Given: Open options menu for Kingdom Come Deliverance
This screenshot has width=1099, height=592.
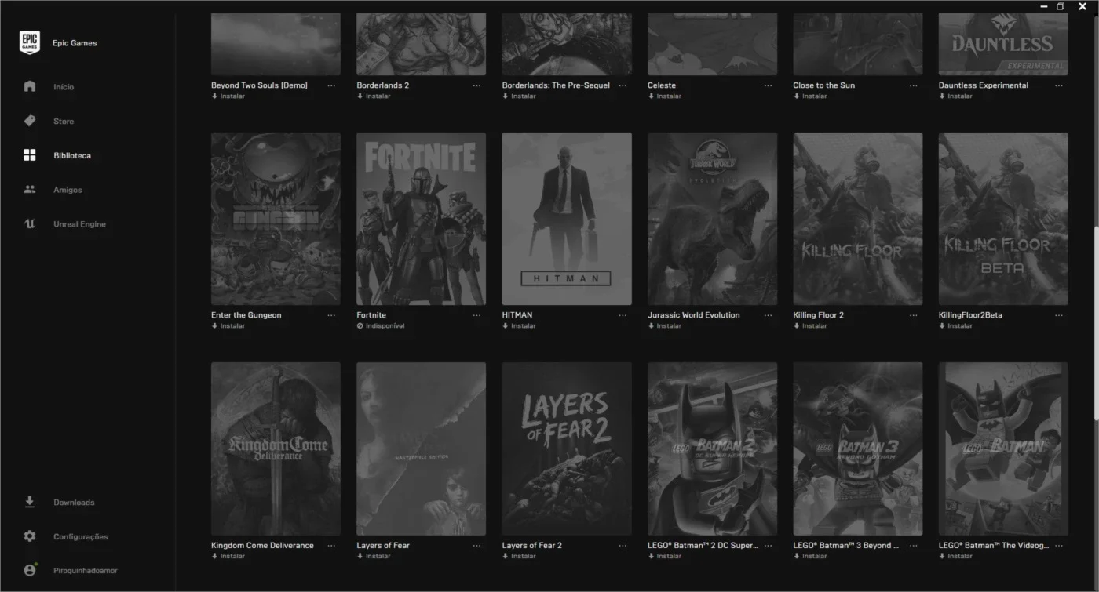Looking at the screenshot, I should pos(331,545).
